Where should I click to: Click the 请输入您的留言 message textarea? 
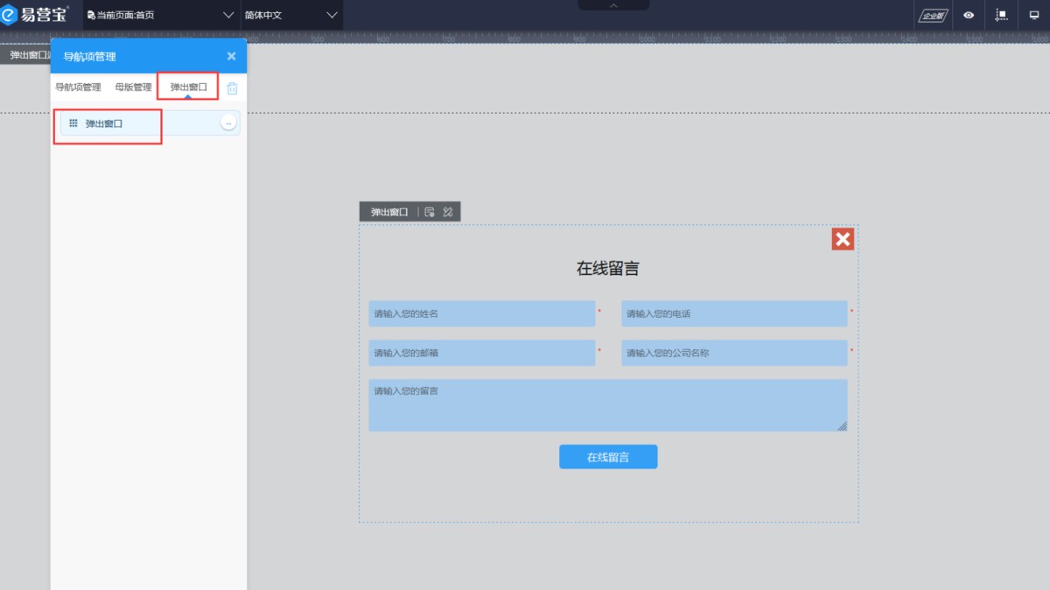point(607,404)
